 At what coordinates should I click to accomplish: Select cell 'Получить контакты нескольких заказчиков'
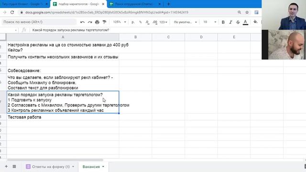click(63, 57)
